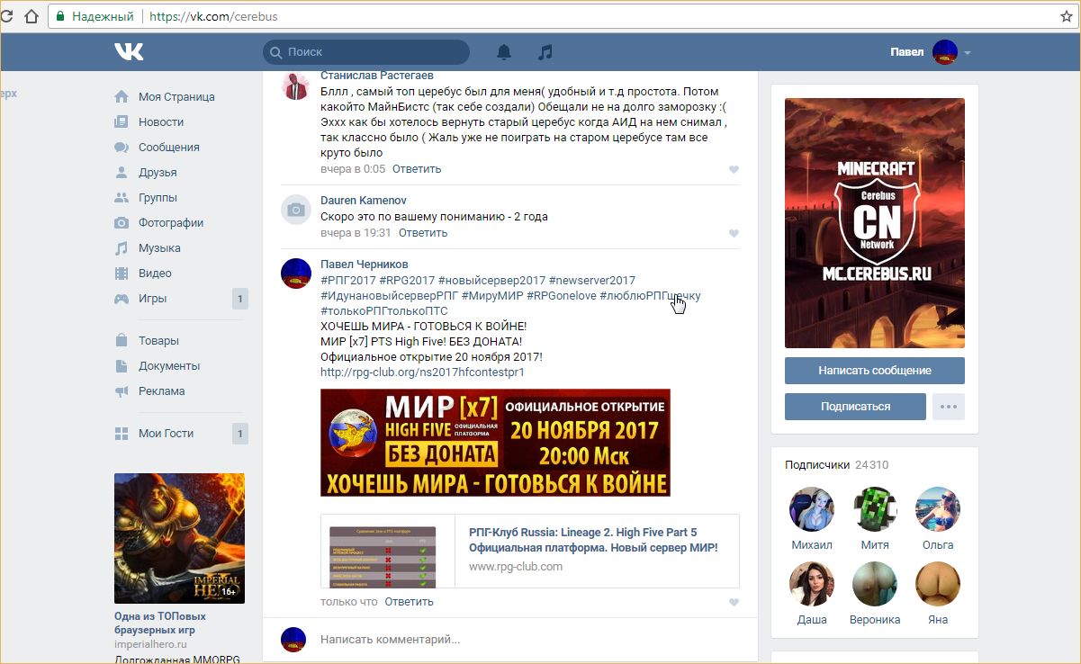Click the #новыйсервер2017 hashtag
The height and width of the screenshot is (664, 1081).
(x=491, y=281)
